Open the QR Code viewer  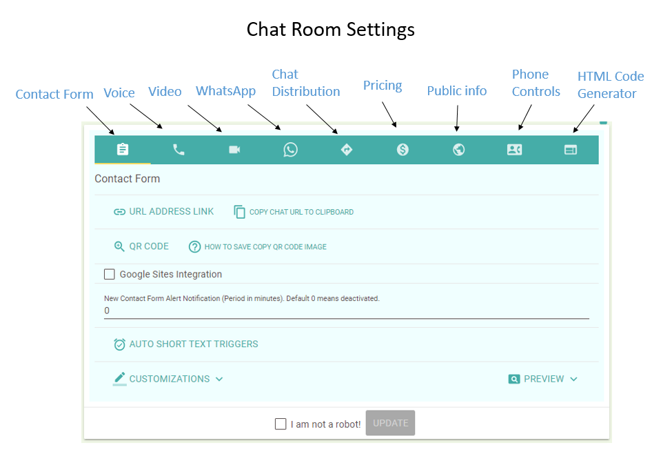(142, 246)
